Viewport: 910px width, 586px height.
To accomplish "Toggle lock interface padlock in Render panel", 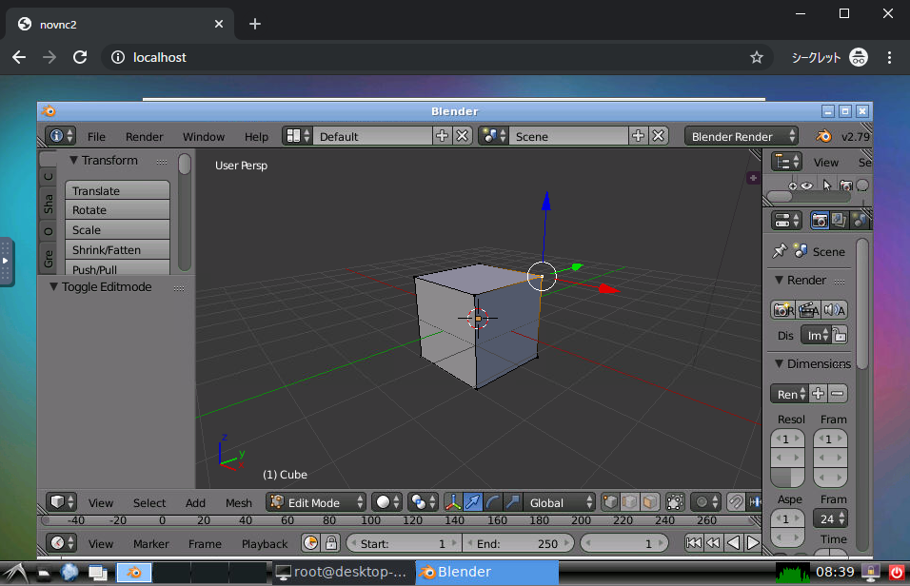I will point(838,335).
